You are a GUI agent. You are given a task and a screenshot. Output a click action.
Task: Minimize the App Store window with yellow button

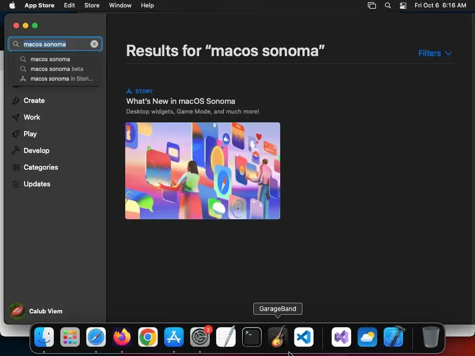pyautogui.click(x=26, y=25)
